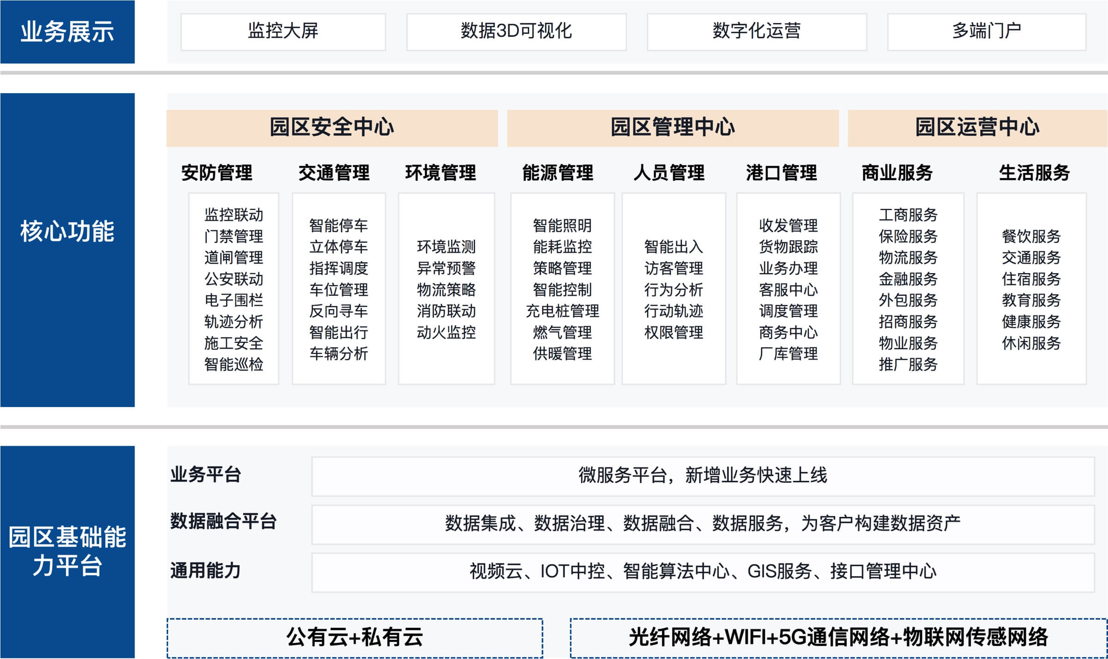1108x659 pixels.
Task: Switch to 园区管理中心 header
Action: tap(673, 128)
